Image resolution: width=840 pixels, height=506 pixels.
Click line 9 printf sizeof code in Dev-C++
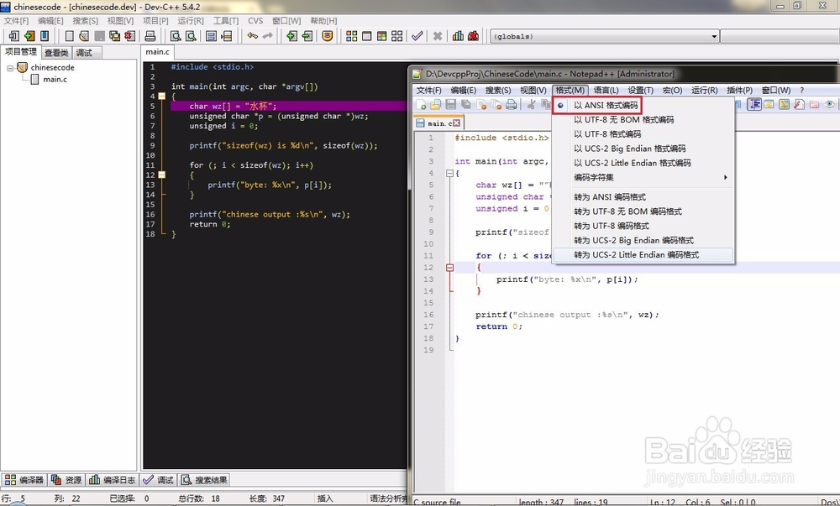coord(283,145)
